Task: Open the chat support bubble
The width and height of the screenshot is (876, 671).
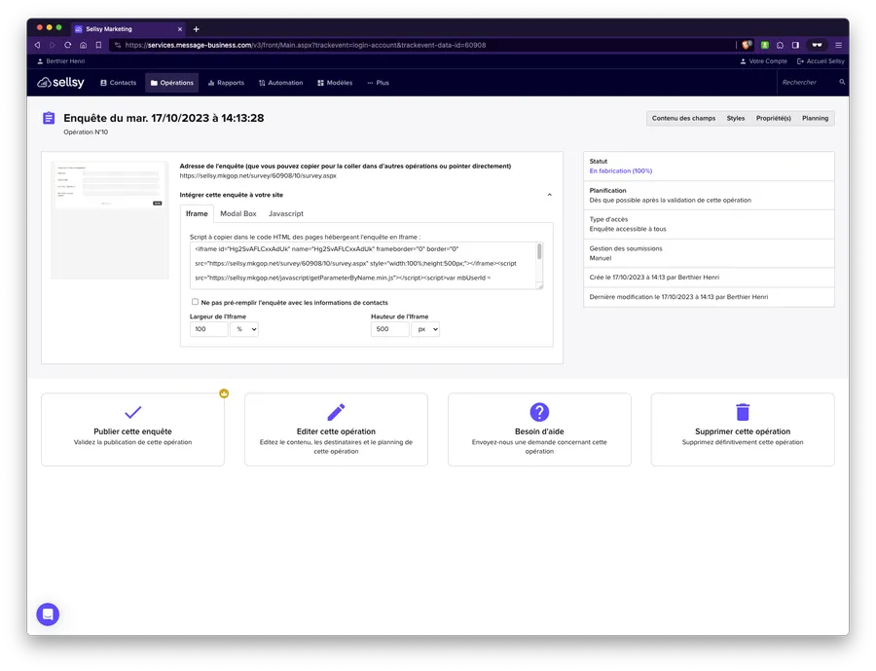Action: click(48, 614)
